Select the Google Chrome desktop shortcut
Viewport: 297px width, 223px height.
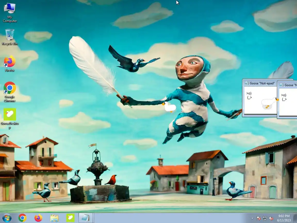pyautogui.click(x=10, y=92)
